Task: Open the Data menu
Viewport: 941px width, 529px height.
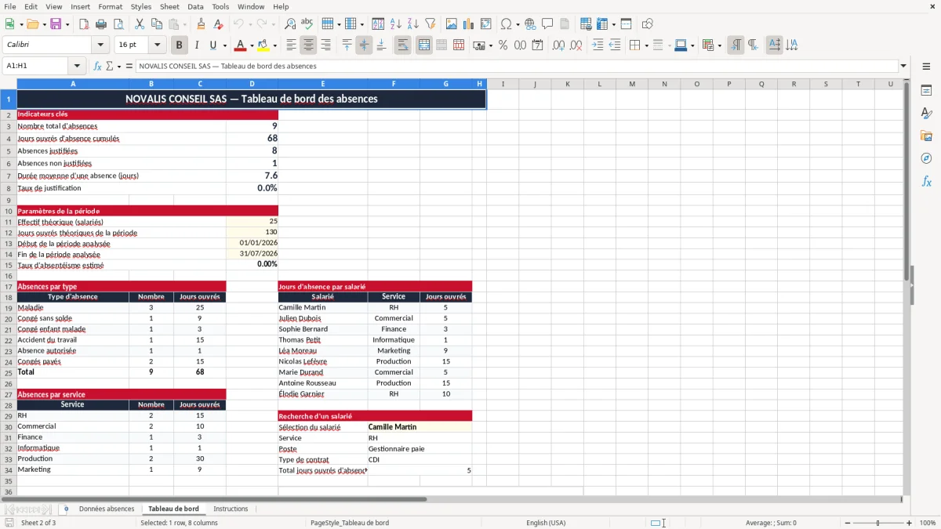Action: click(x=195, y=6)
